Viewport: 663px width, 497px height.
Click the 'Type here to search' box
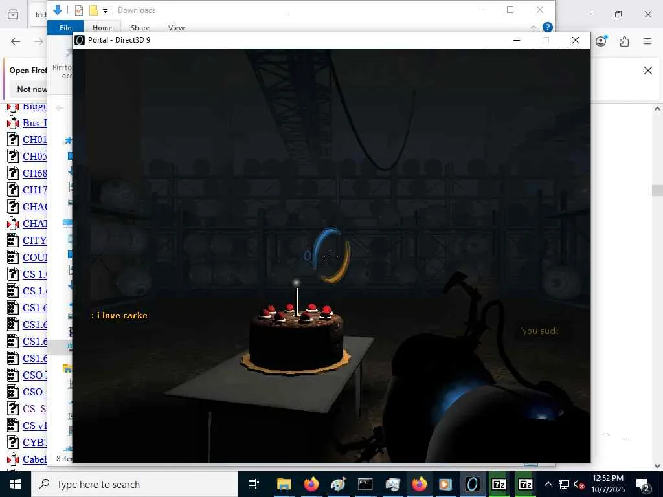[x=135, y=484]
